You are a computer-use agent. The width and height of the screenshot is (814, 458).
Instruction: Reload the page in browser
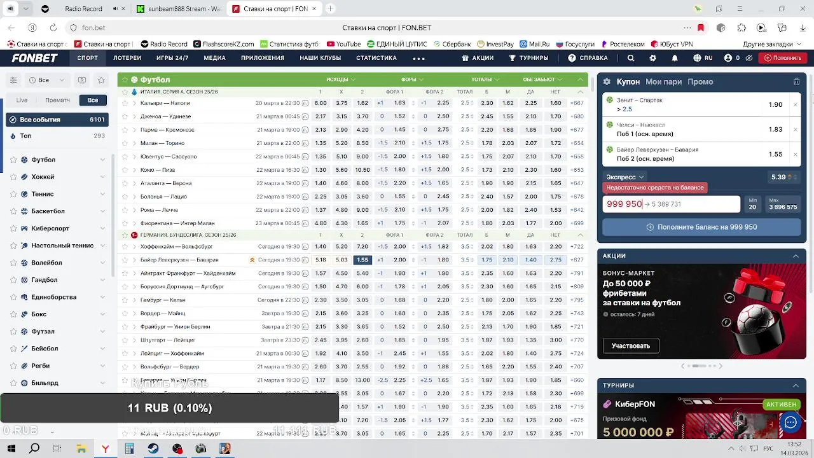coord(53,28)
